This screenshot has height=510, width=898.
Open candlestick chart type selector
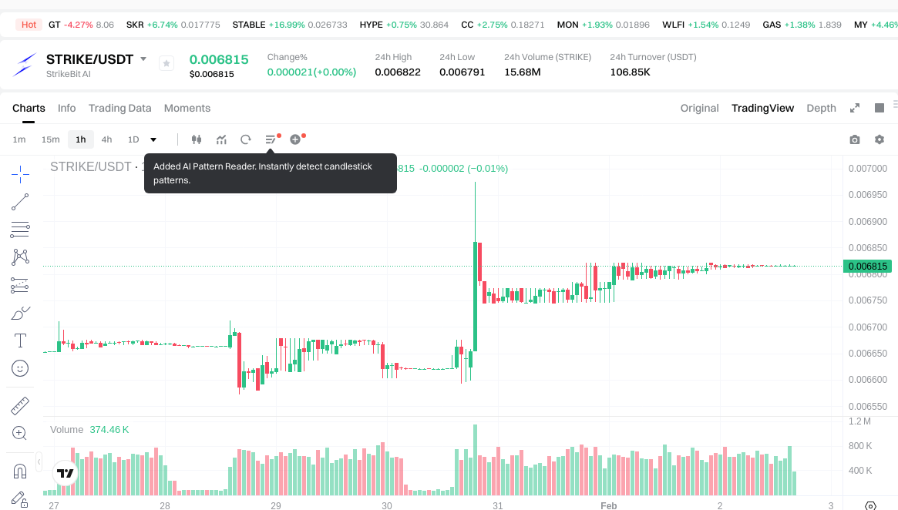pos(196,139)
